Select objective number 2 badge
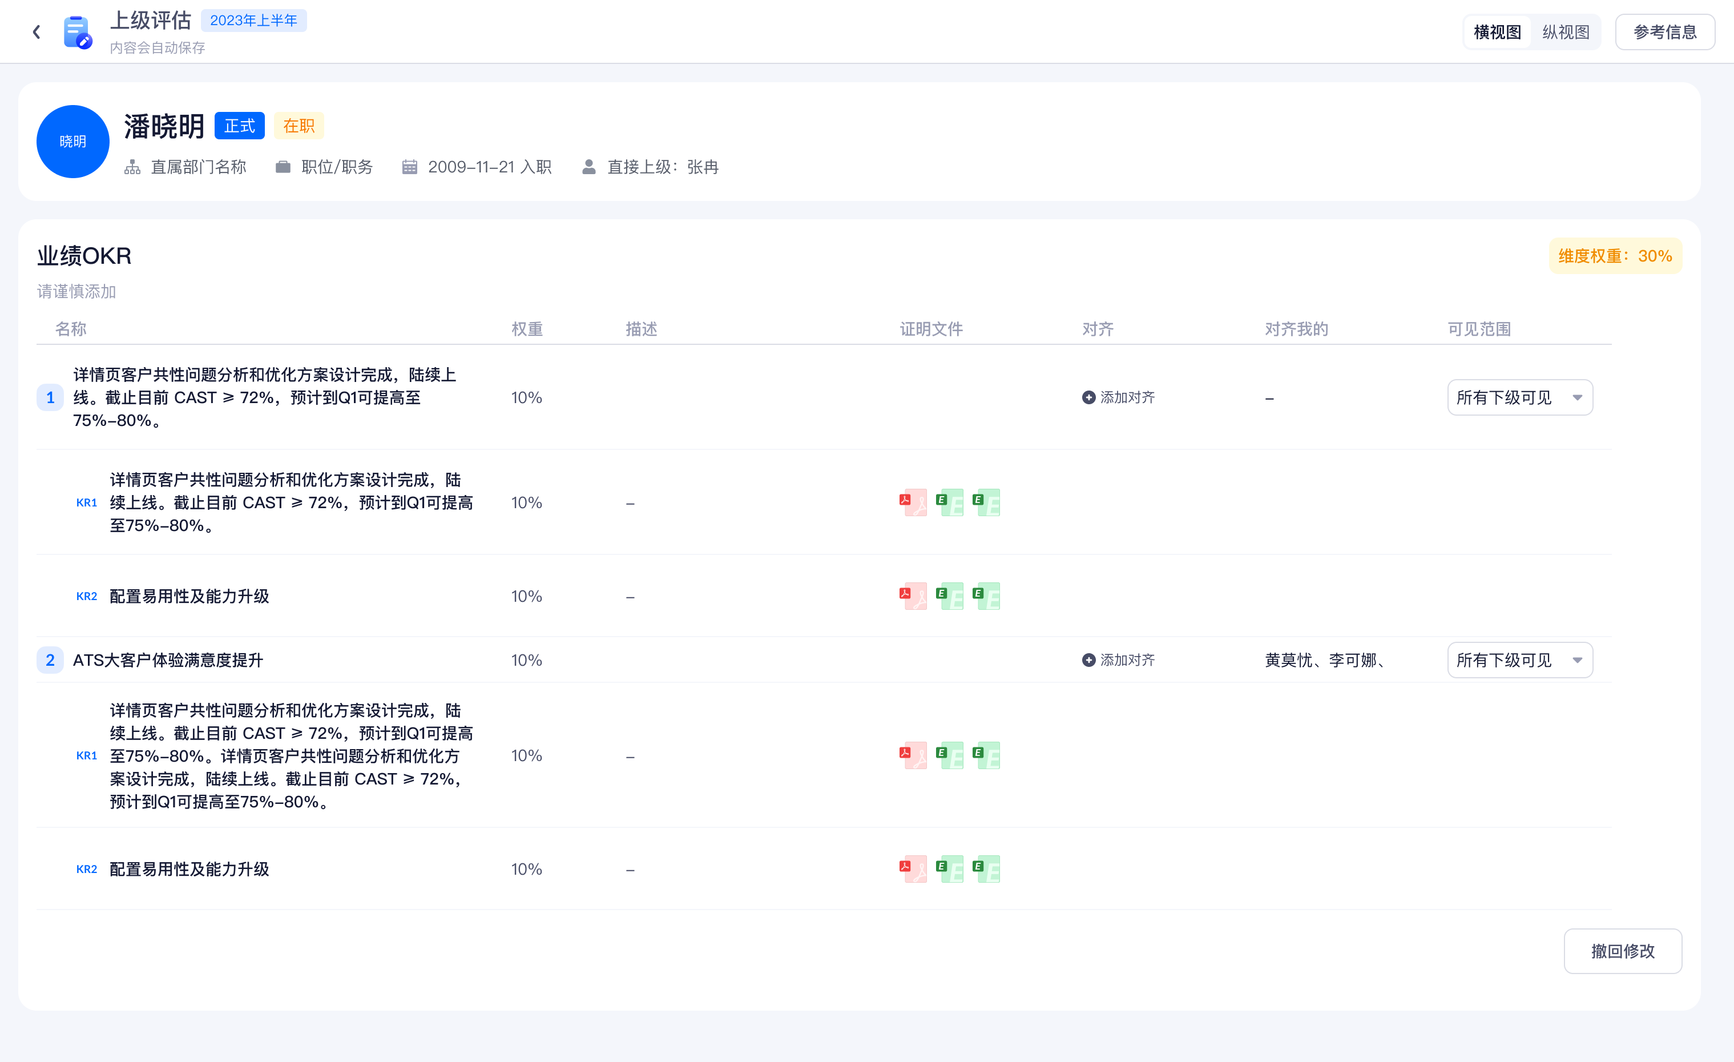The image size is (1734, 1062). [50, 660]
